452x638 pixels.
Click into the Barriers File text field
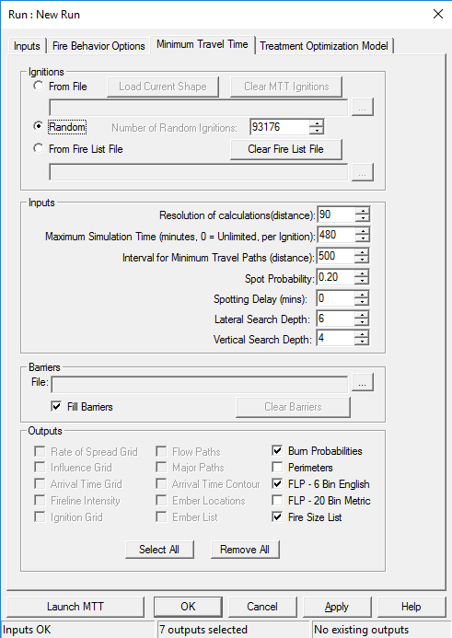click(200, 384)
